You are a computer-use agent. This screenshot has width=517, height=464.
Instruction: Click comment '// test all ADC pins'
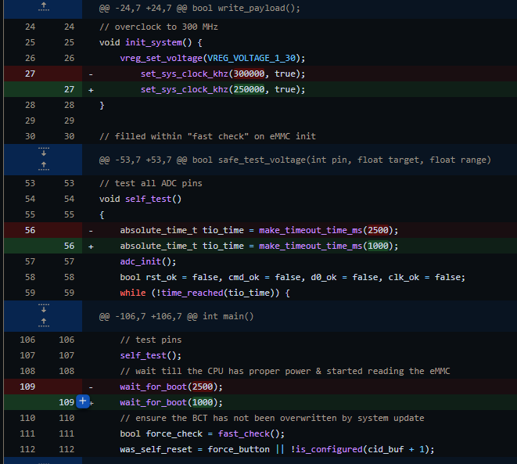click(x=151, y=183)
